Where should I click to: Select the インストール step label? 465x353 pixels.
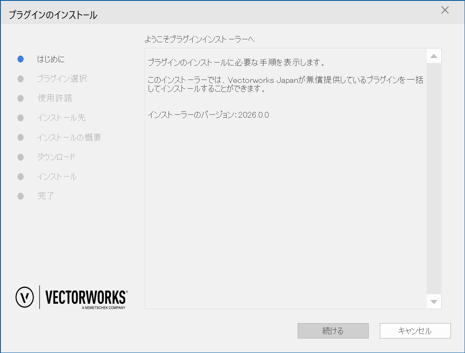tap(56, 177)
